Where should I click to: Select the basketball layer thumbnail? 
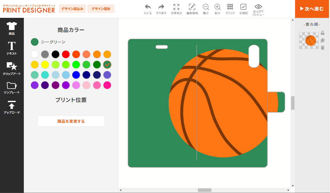click(309, 41)
